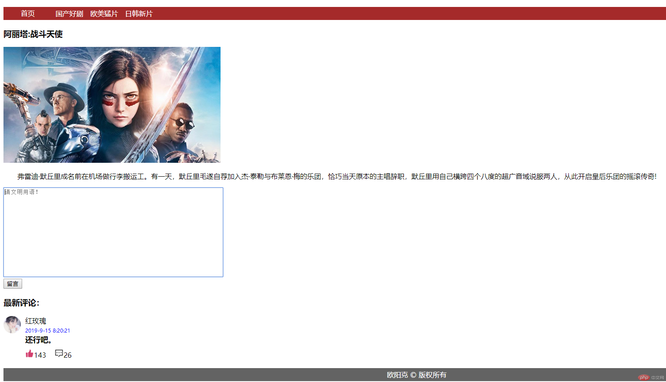666x382 pixels.
Task: Click the title 阿丽塔:战斗天使
Action: click(x=33, y=34)
